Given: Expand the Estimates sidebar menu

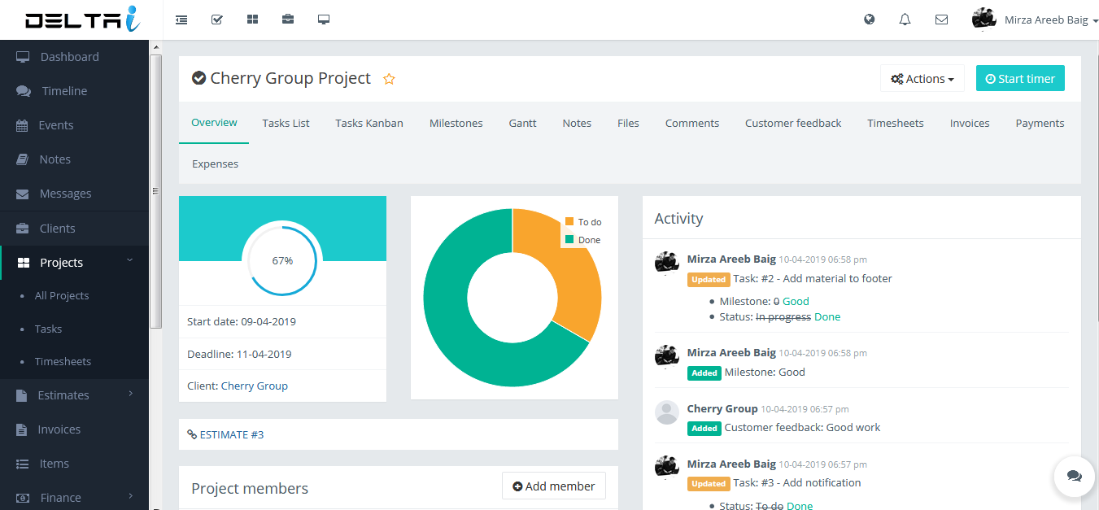Looking at the screenshot, I should click(74, 395).
